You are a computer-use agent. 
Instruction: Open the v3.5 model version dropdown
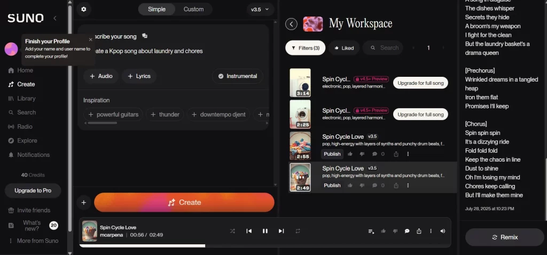[x=261, y=9]
